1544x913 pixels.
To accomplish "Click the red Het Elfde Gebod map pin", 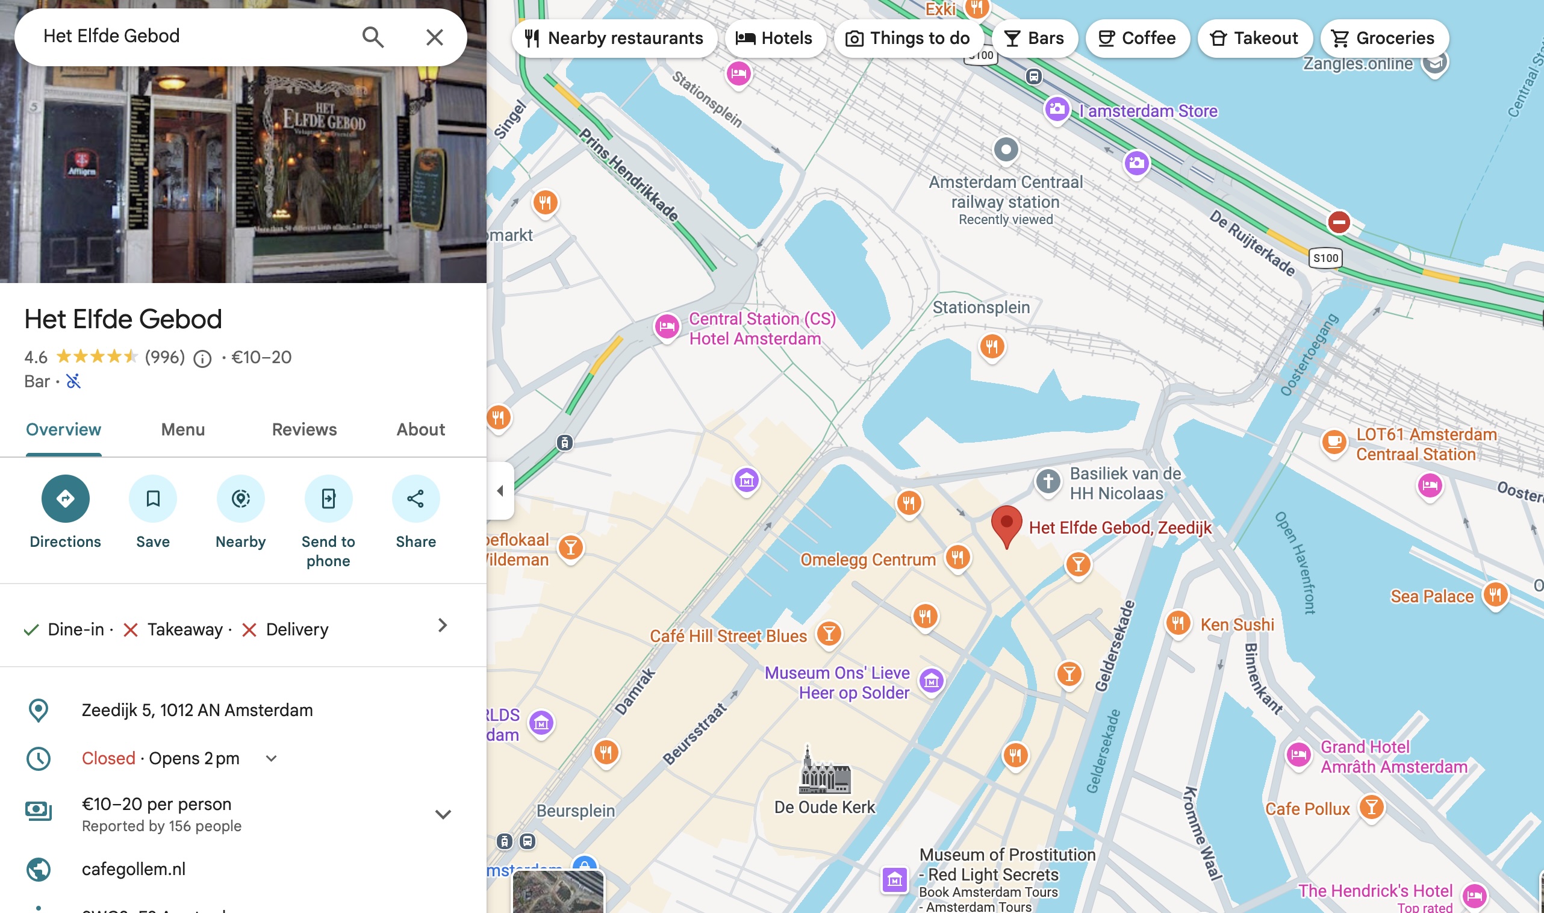I will (1006, 526).
